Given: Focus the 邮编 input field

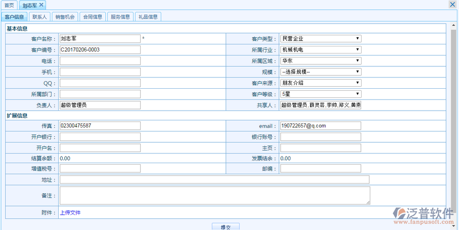Looking at the screenshot, I should pos(321,169).
